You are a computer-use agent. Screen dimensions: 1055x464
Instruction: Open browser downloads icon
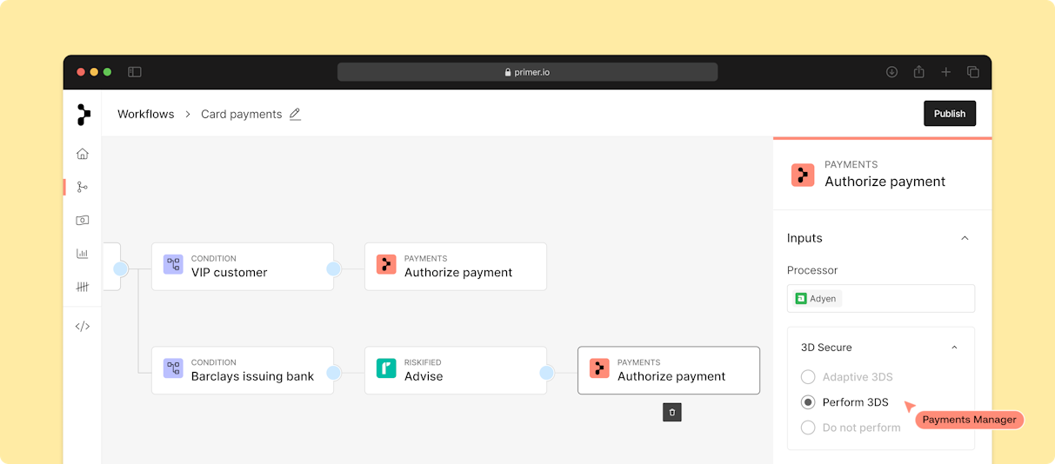pyautogui.click(x=891, y=72)
